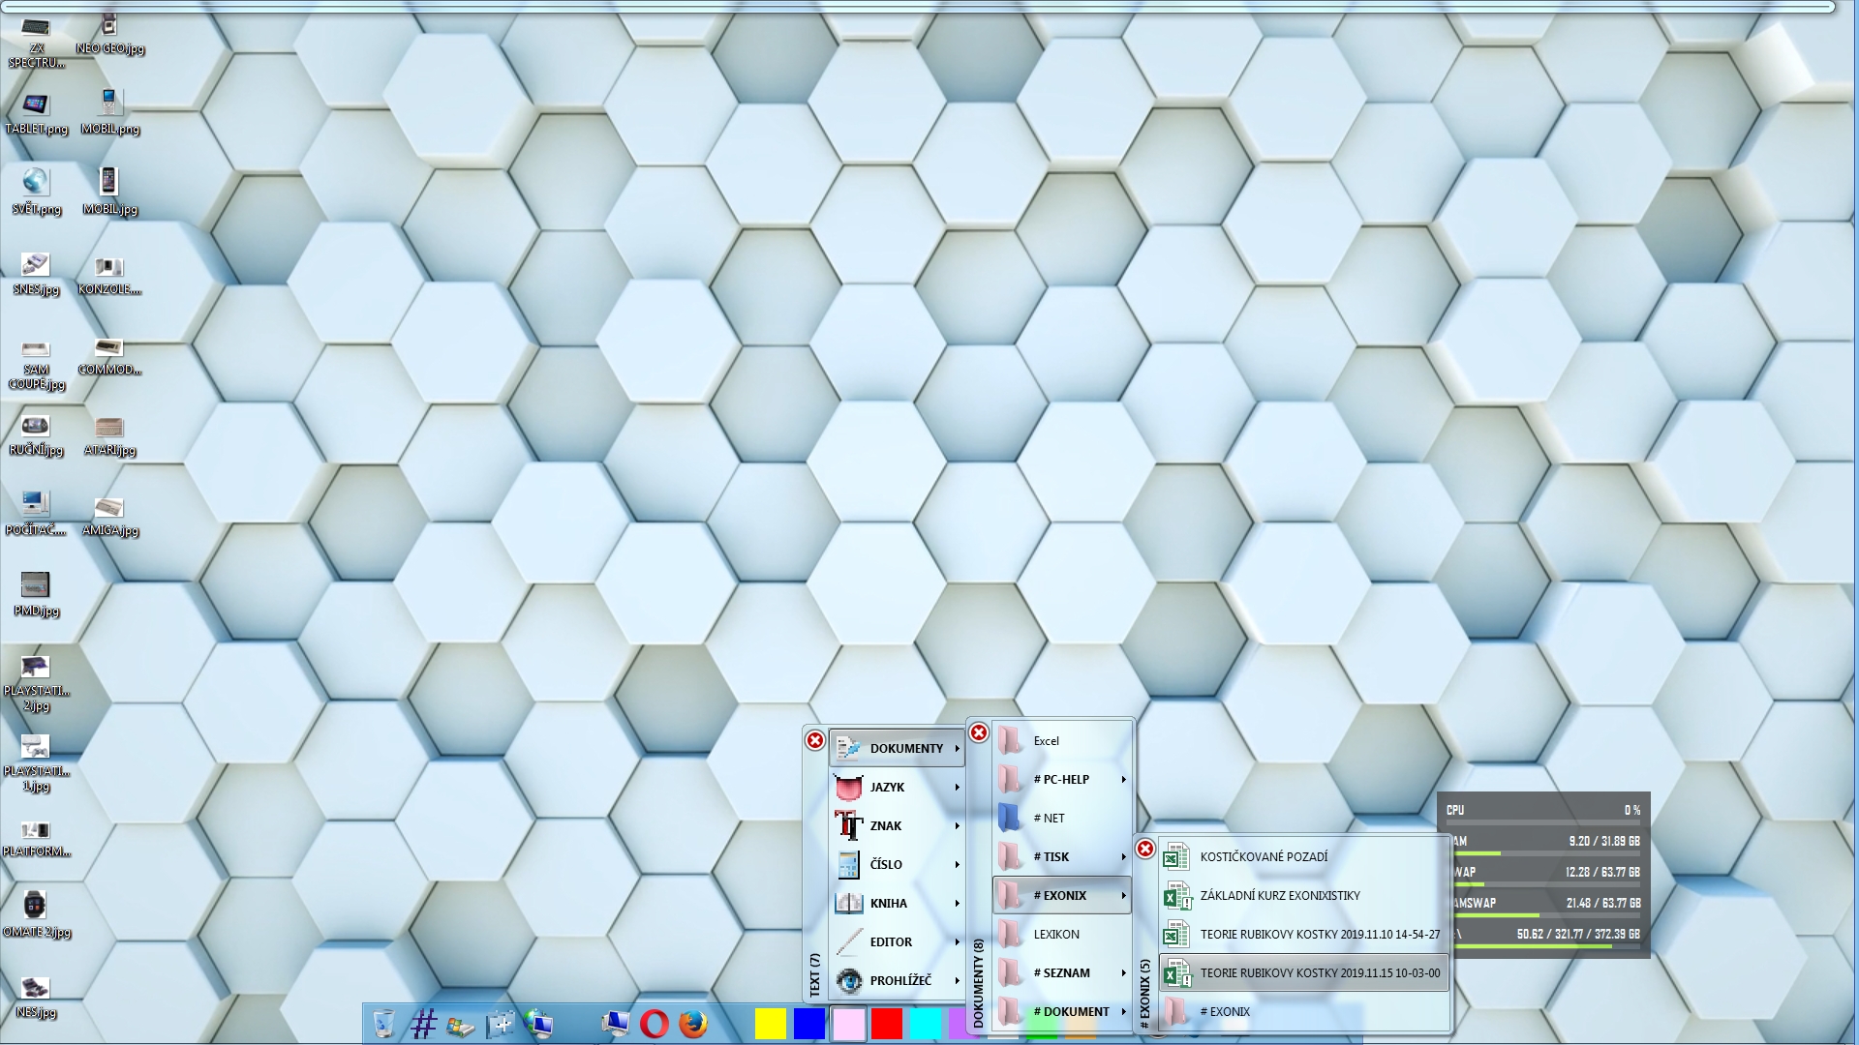This screenshot has height=1045, width=1859.
Task: Close the TEXT (7) menu panel
Action: pyautogui.click(x=815, y=740)
